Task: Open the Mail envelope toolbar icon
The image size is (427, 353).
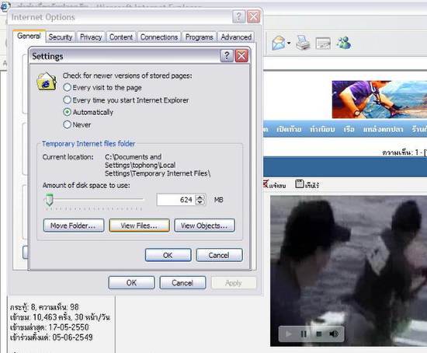Action: [278, 43]
